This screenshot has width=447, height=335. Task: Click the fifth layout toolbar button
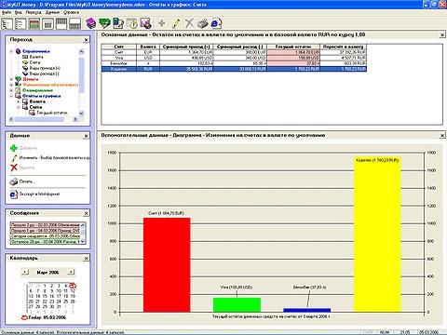pyautogui.click(x=61, y=24)
